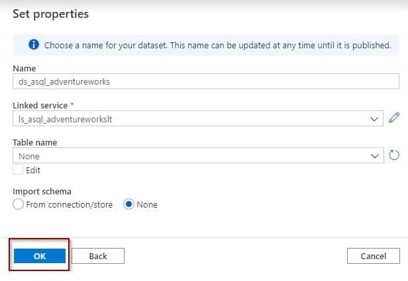Confirm the dataset with the OK button
408x281 pixels.
[x=40, y=256]
